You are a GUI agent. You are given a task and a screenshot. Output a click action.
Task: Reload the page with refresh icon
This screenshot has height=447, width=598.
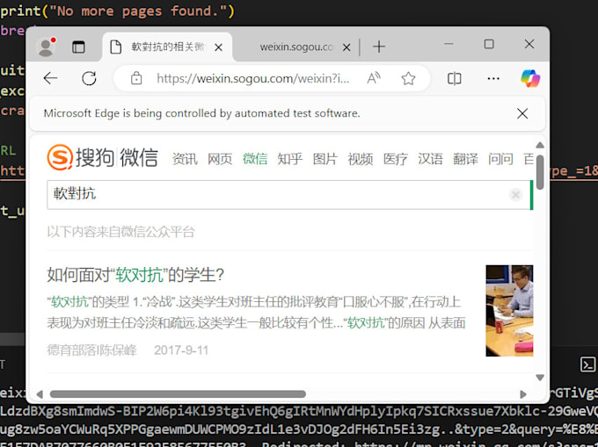(89, 78)
